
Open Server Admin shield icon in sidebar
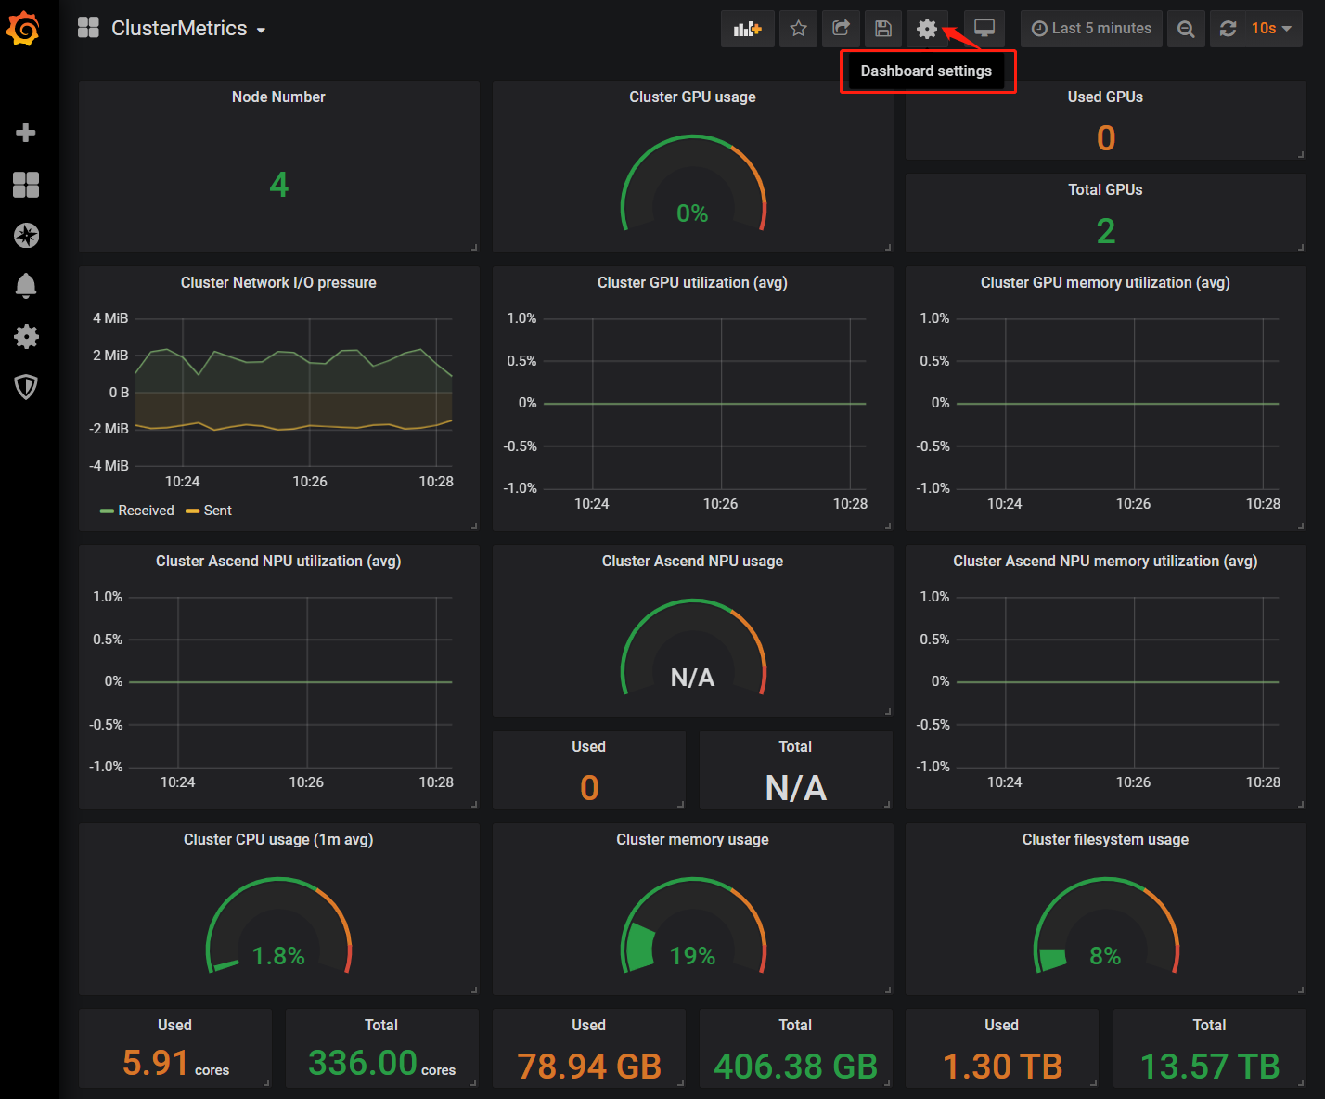coord(26,386)
